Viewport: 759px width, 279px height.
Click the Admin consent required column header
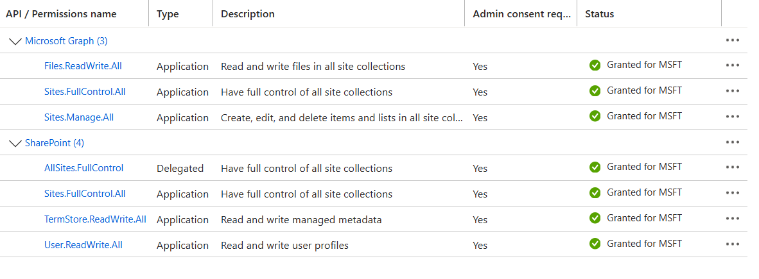tap(522, 14)
